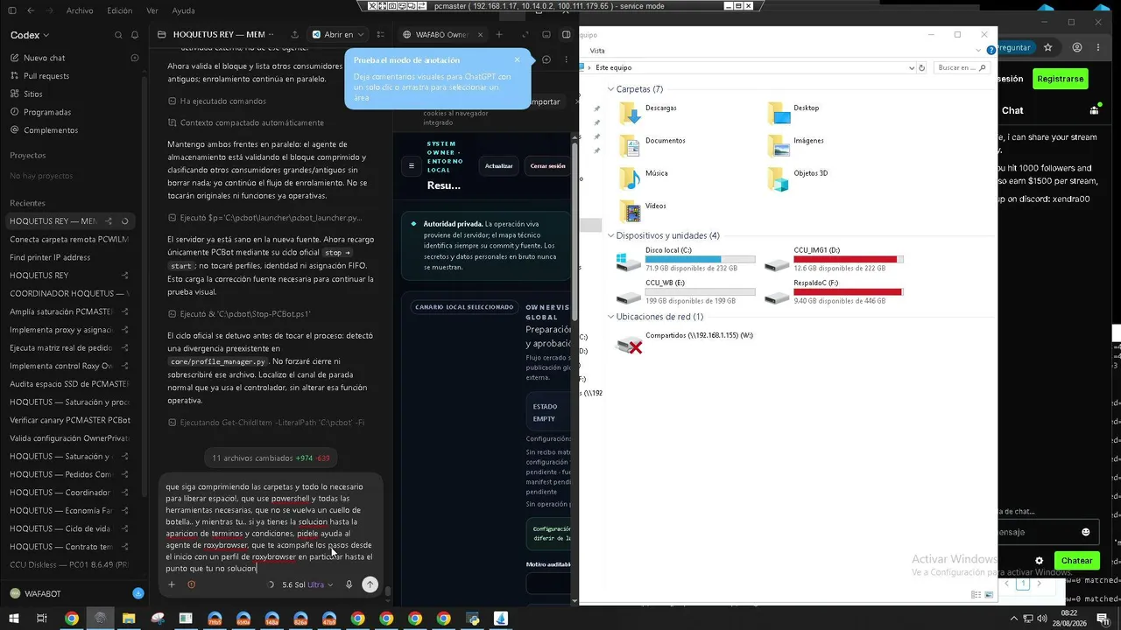
Task: Open the Vista tab in Explorer
Action: coord(597,51)
